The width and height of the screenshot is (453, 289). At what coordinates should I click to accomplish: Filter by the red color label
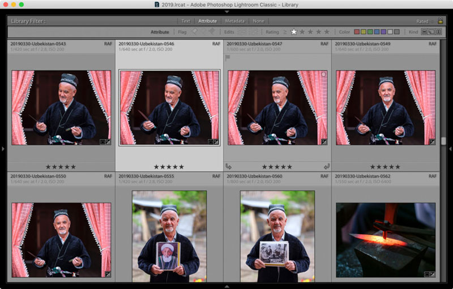coord(357,32)
